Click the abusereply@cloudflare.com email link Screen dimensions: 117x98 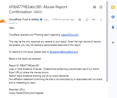64,52
